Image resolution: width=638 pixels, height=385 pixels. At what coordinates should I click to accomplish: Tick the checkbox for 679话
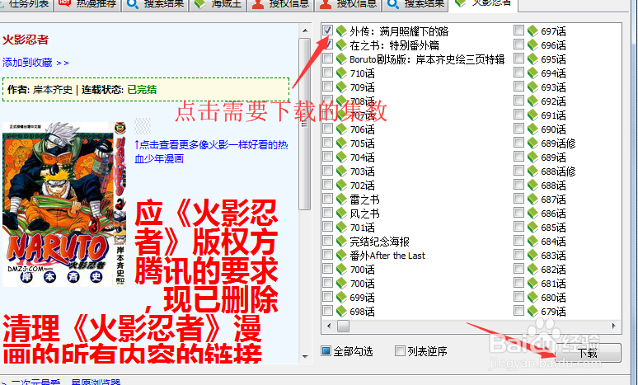click(x=518, y=311)
